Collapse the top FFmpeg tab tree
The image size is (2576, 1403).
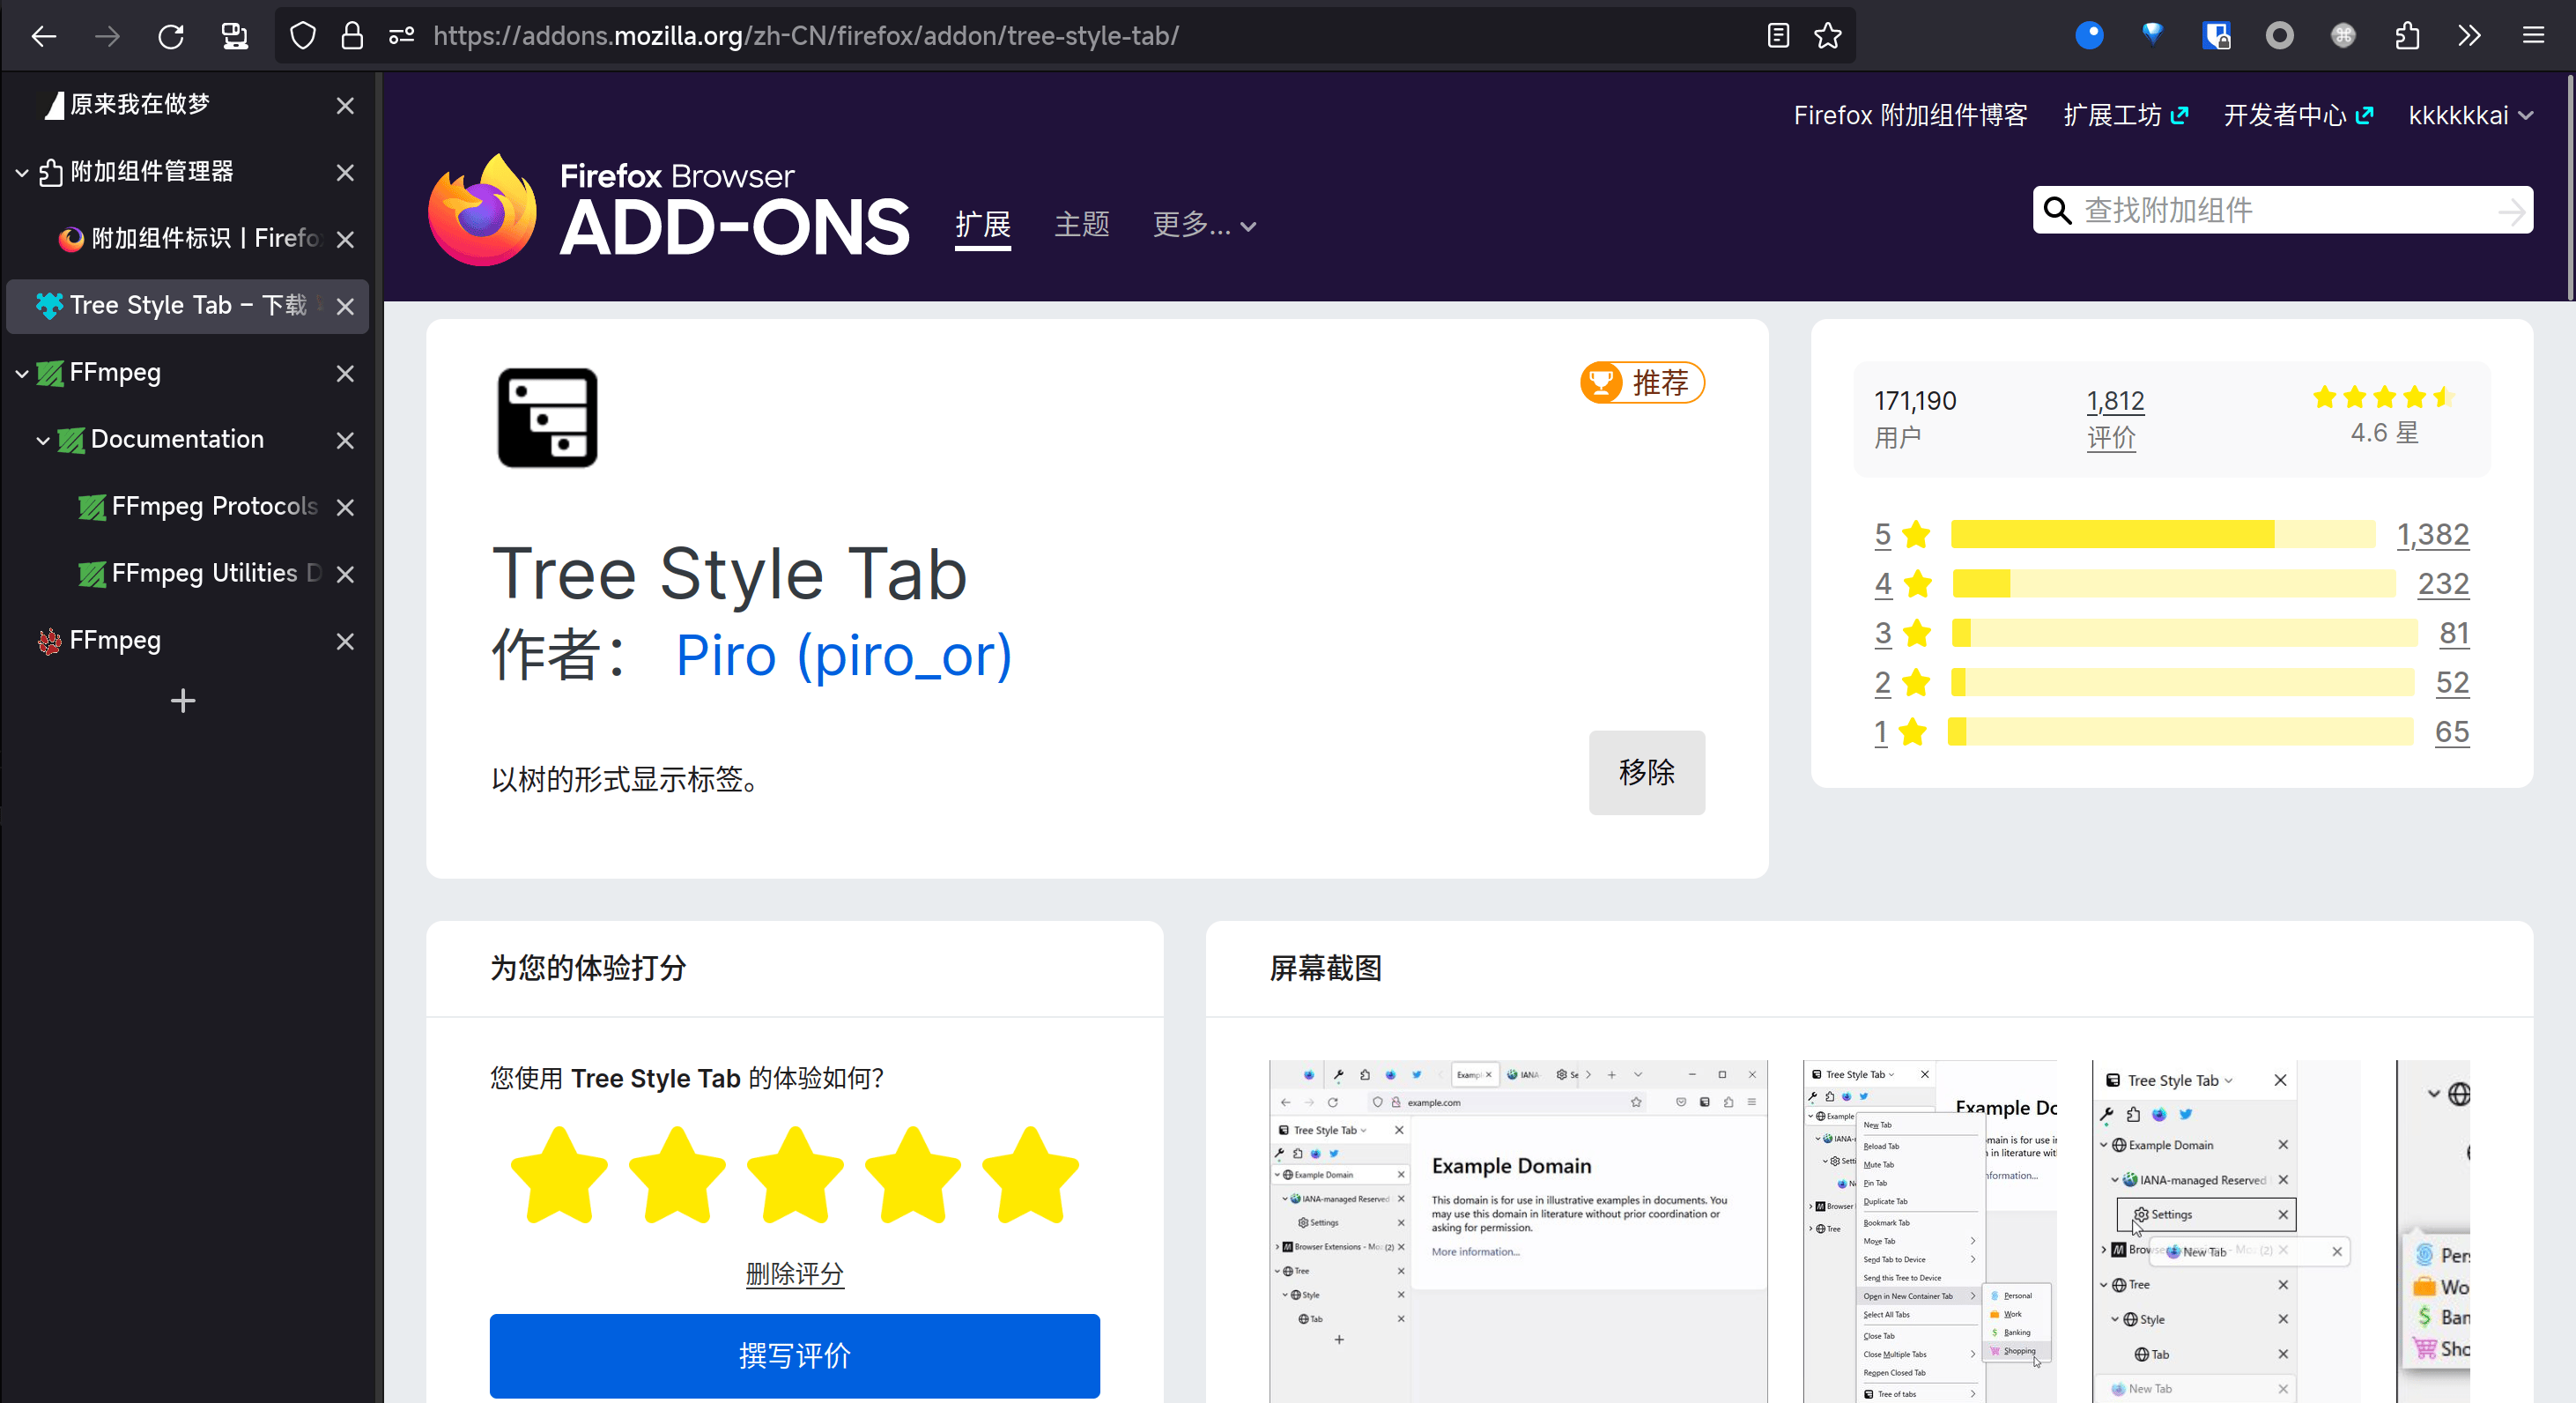point(22,374)
